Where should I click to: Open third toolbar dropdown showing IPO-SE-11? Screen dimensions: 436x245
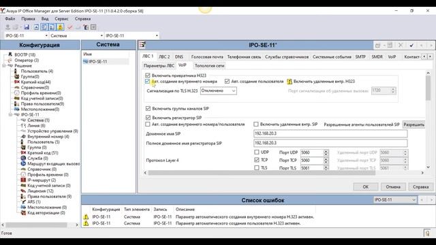click(157, 35)
